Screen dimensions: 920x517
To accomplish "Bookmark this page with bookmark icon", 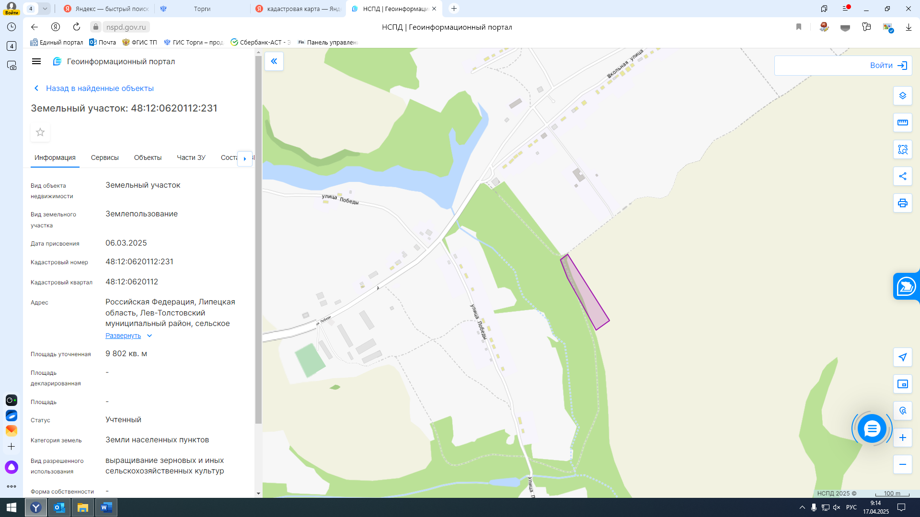I will pos(799,27).
